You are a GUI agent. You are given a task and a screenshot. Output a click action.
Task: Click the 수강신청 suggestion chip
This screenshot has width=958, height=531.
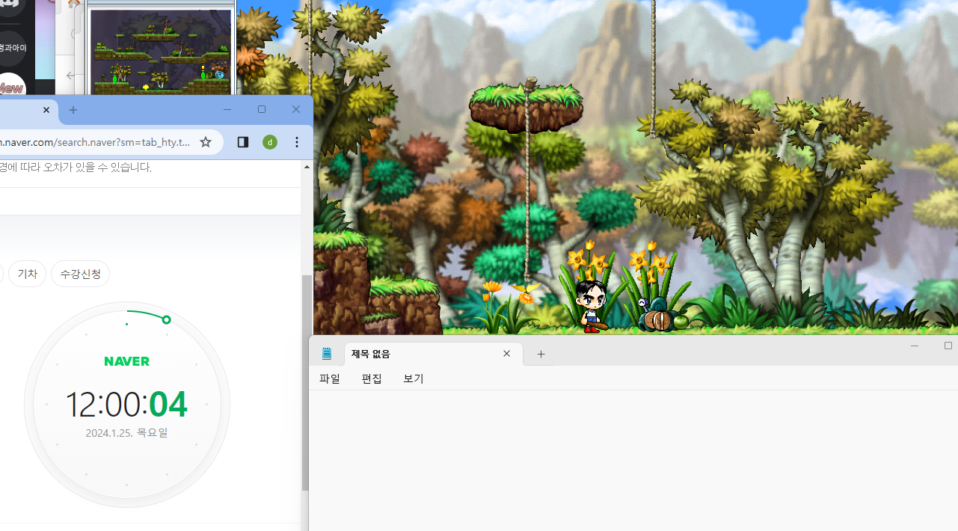pyautogui.click(x=80, y=274)
